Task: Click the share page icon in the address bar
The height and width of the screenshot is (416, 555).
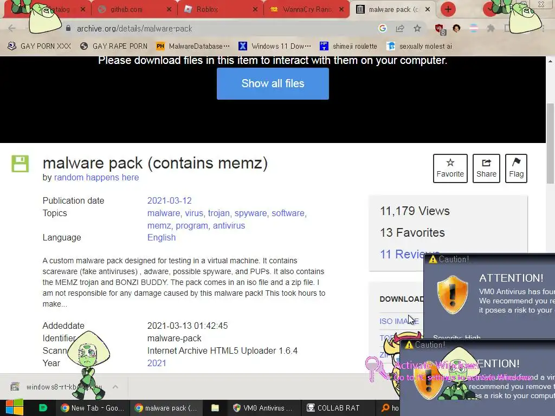Action: [x=400, y=28]
